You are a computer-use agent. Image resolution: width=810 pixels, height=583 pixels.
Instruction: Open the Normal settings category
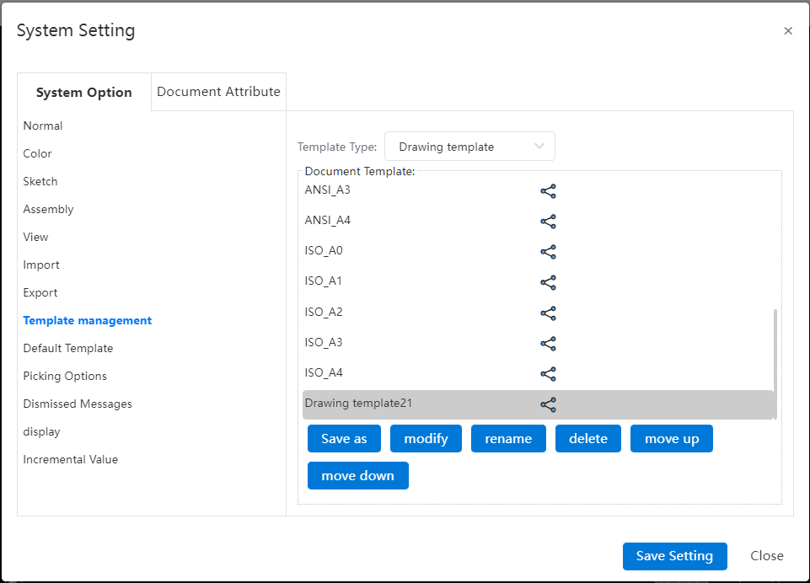point(43,126)
